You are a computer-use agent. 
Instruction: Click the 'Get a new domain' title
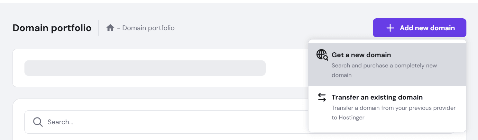tap(361, 55)
